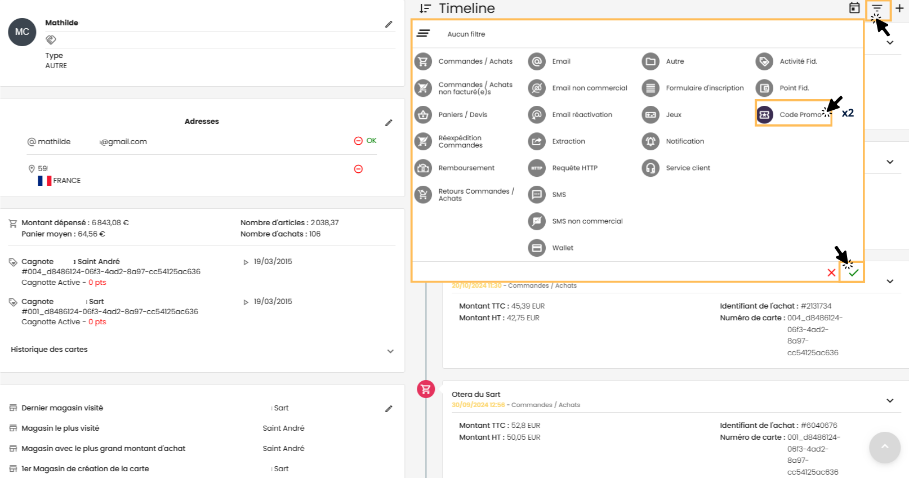Edit the Mathilde profile header

[389, 24]
